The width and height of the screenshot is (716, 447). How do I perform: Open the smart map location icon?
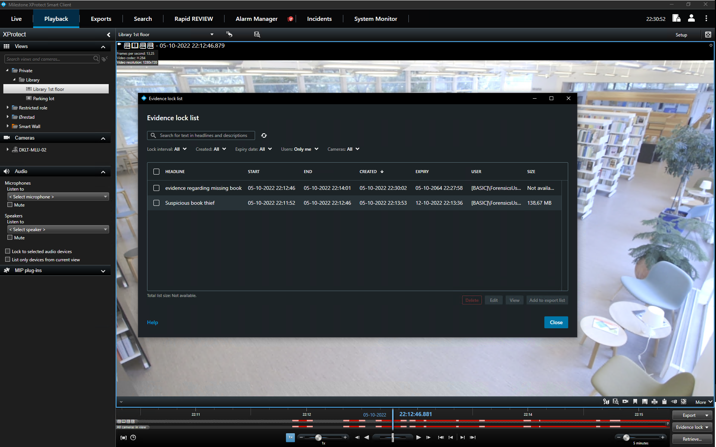click(606, 402)
